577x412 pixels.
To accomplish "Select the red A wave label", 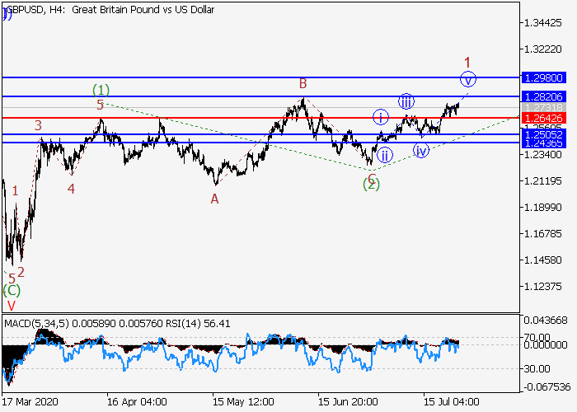I will point(214,199).
